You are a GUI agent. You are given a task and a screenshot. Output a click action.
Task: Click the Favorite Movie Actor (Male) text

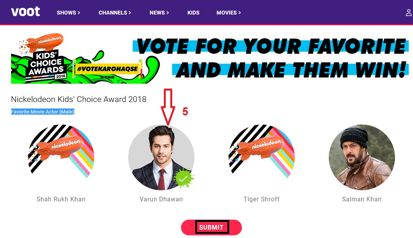[x=42, y=112]
